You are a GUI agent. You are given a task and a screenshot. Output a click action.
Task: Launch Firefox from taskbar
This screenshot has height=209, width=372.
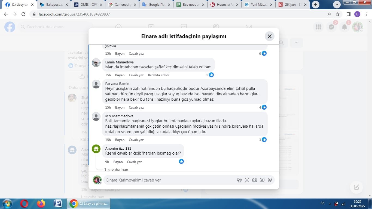pos(41,204)
